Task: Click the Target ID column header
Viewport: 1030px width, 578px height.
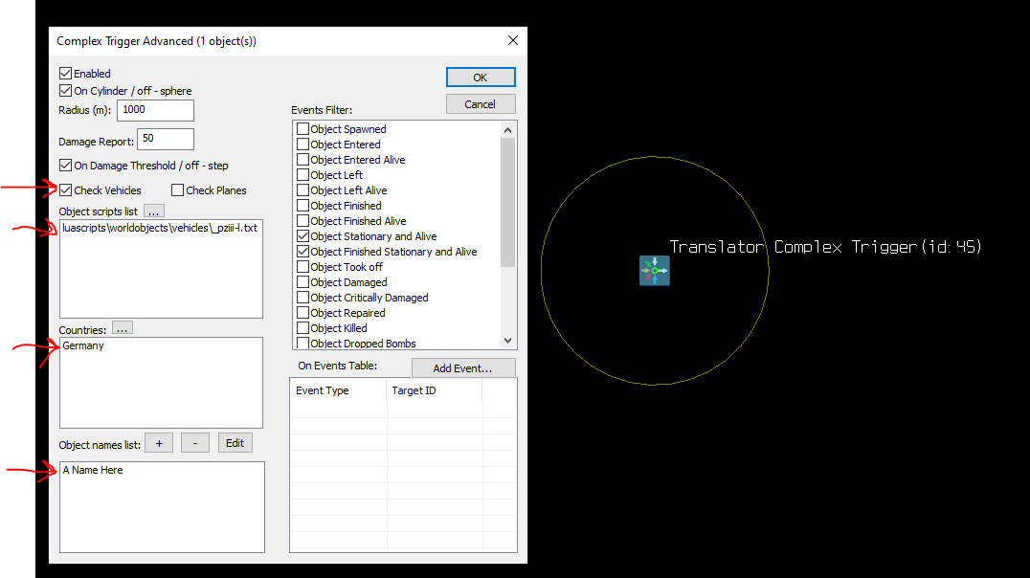Action: tap(435, 390)
